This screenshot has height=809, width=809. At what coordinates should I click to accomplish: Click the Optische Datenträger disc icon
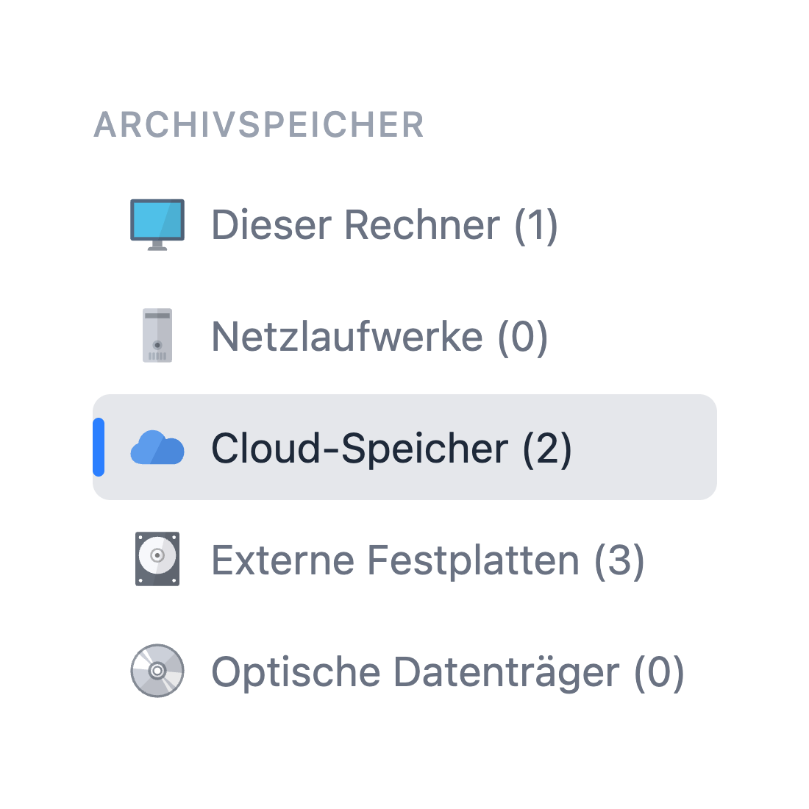(x=157, y=671)
